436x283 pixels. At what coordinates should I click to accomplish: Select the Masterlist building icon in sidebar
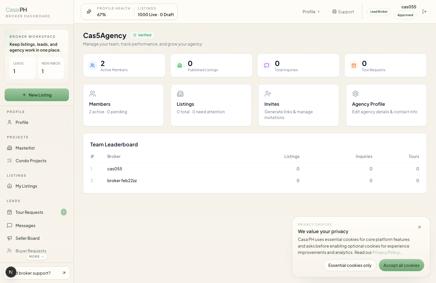[10, 148]
